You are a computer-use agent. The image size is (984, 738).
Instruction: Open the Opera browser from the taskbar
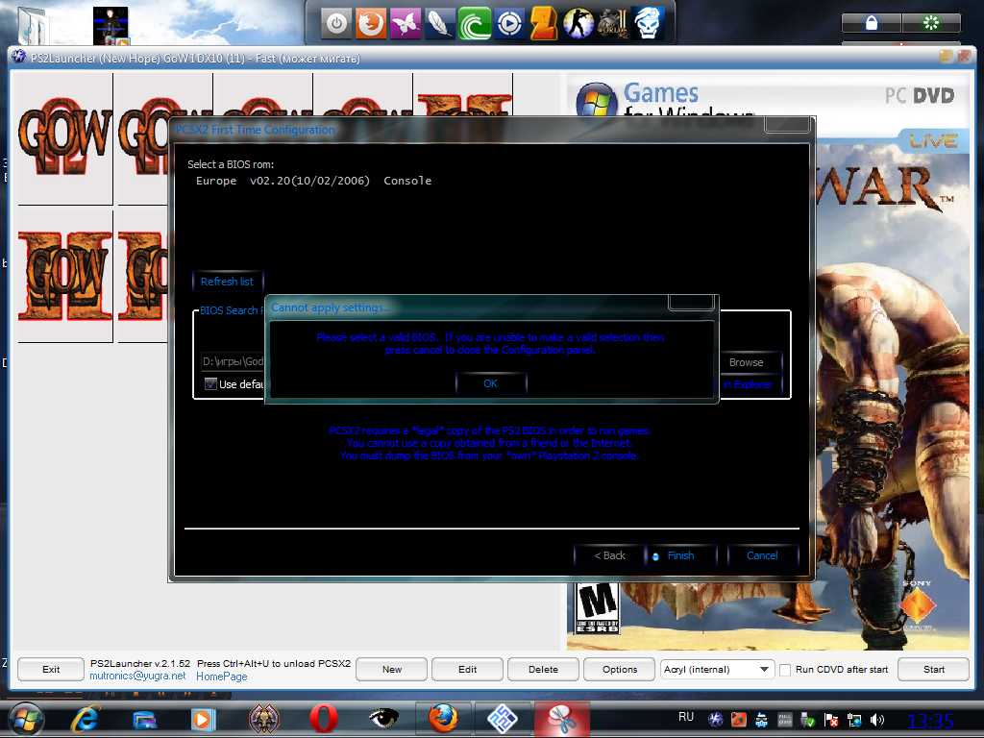tap(324, 719)
